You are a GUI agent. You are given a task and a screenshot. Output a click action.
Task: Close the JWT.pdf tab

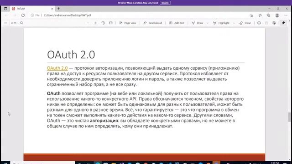(x=52, y=9)
